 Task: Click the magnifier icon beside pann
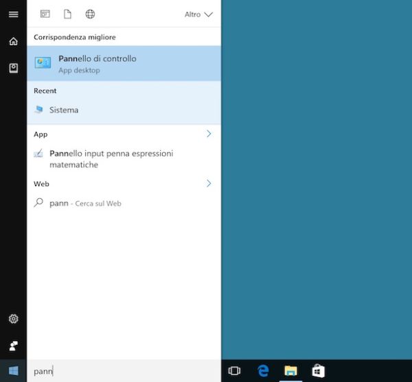pos(38,202)
